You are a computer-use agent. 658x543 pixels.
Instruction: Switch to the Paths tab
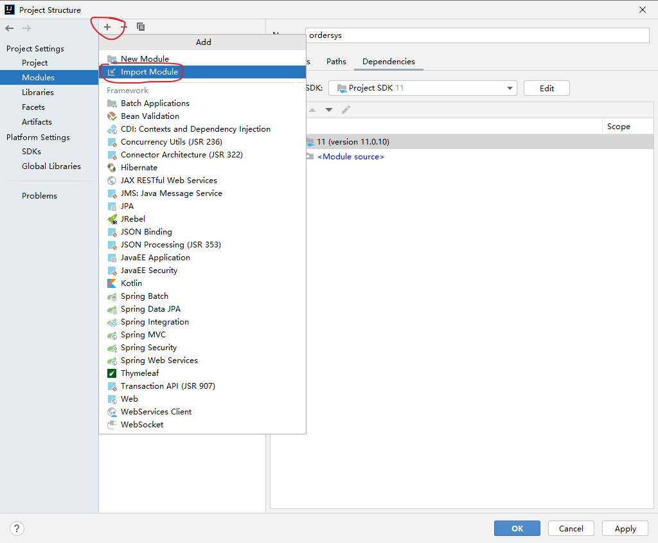pos(336,62)
